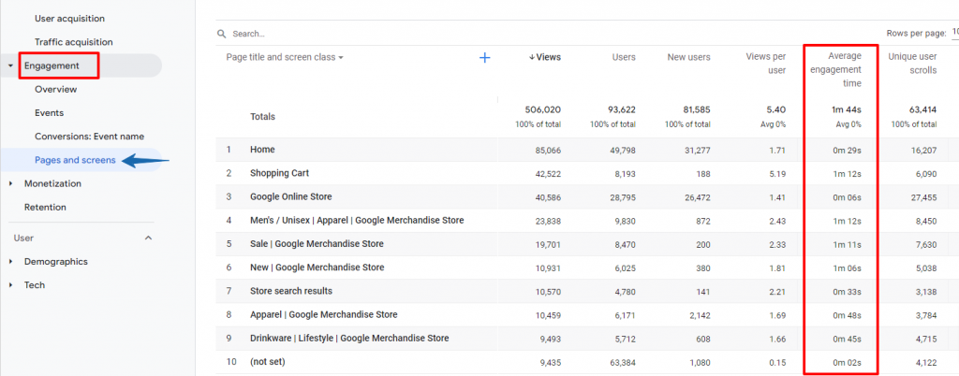
Task: Open the Events report
Action: pos(49,113)
